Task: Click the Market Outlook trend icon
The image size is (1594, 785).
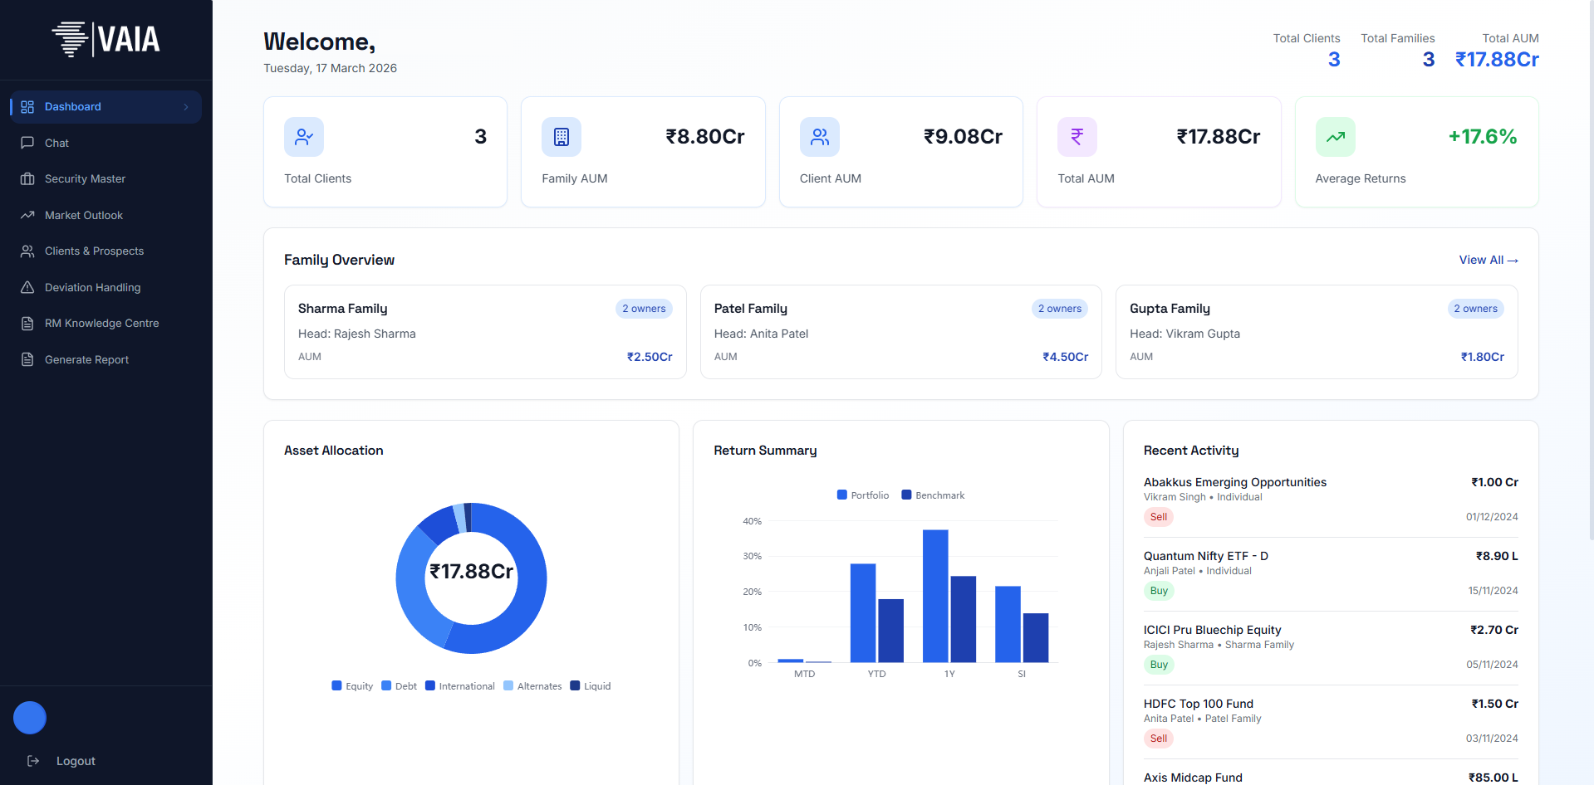Action: (x=27, y=215)
